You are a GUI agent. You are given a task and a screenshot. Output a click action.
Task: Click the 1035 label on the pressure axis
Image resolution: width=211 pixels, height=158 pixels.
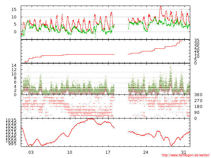click(11, 120)
